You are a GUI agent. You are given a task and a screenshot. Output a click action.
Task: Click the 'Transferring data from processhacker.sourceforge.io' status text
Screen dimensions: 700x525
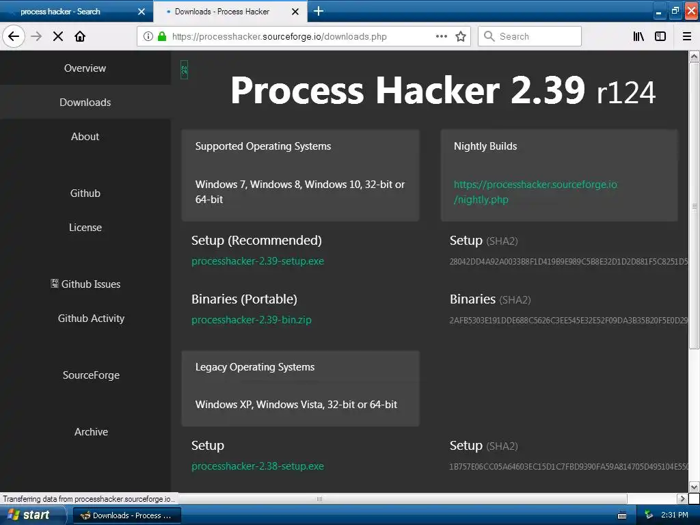coord(88,498)
